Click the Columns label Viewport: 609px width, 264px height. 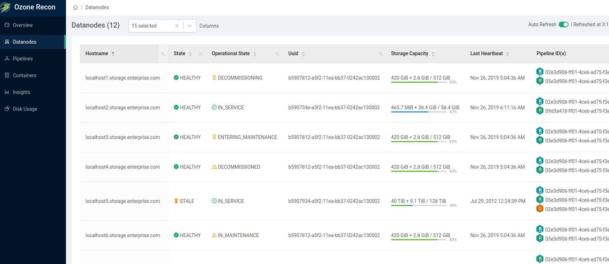[x=209, y=26]
